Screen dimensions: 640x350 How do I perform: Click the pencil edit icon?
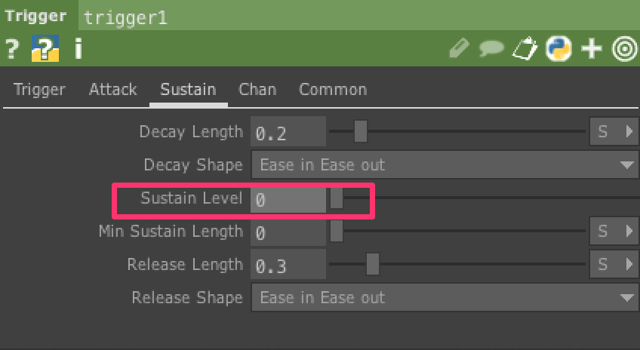pos(459,50)
